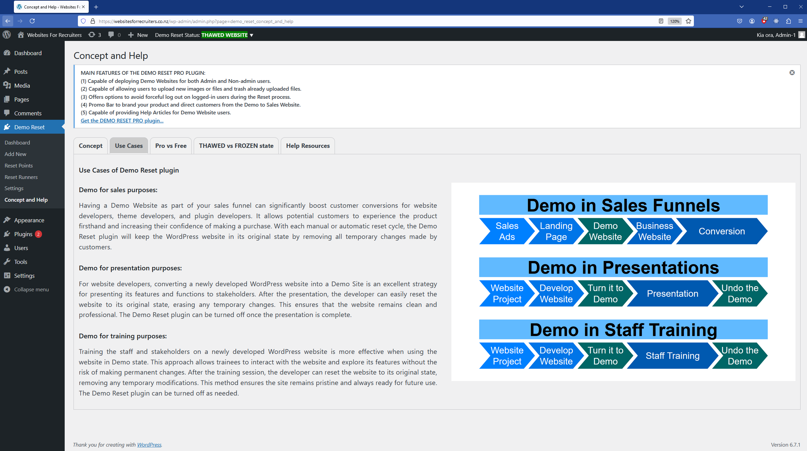Viewport: 807px width, 451px height.
Task: Click the Tools wrench icon
Action: 7,262
